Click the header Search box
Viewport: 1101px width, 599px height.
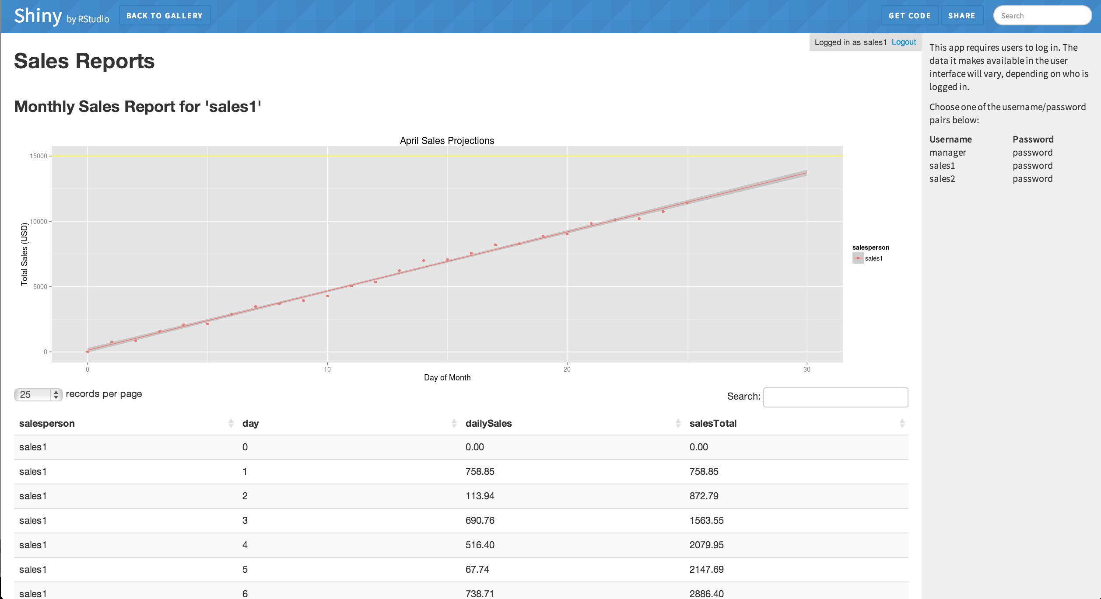1042,15
